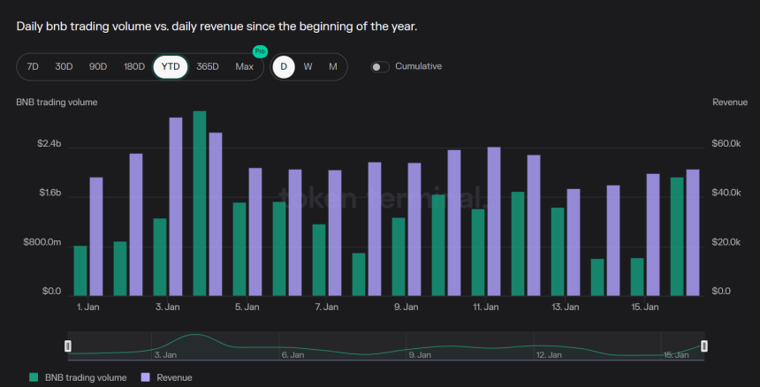This screenshot has height=387, width=760.
Task: Click the right range navigator handle
Action: pyautogui.click(x=704, y=345)
